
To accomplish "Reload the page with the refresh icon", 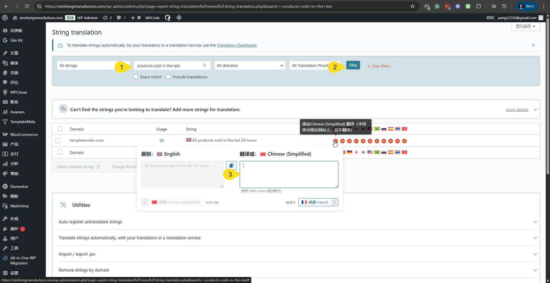I will click(x=27, y=6).
